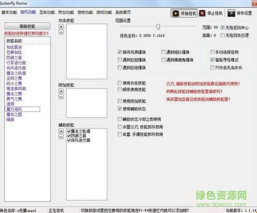Click the 技能名称 column header
The height and width of the screenshot is (213, 257).
pyautogui.click(x=23, y=41)
